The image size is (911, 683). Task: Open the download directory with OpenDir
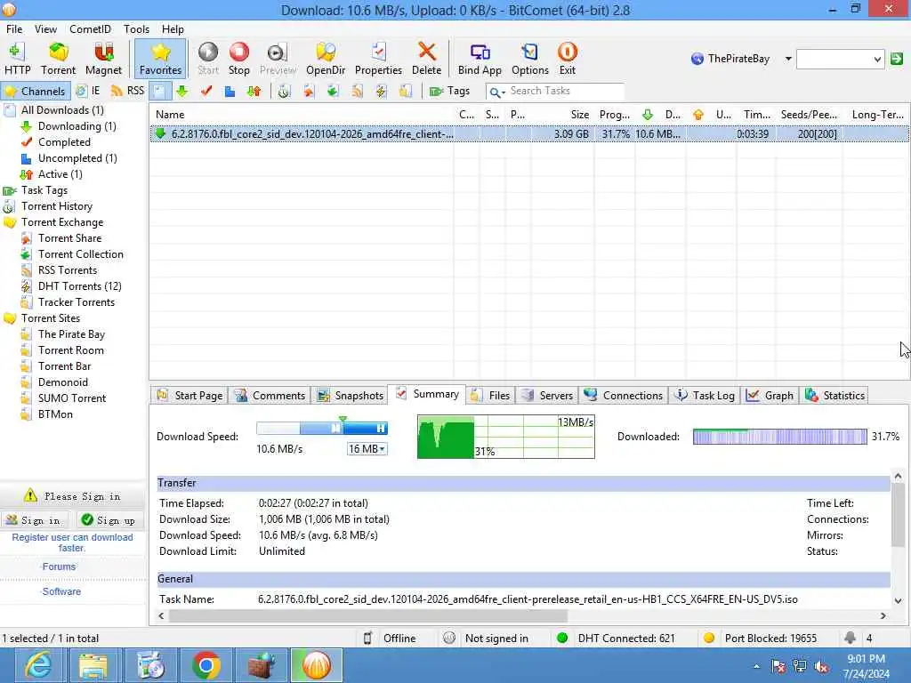pos(326,59)
